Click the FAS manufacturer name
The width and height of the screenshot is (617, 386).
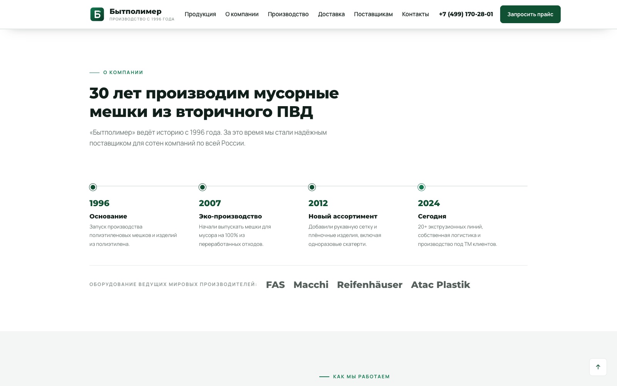click(x=275, y=285)
